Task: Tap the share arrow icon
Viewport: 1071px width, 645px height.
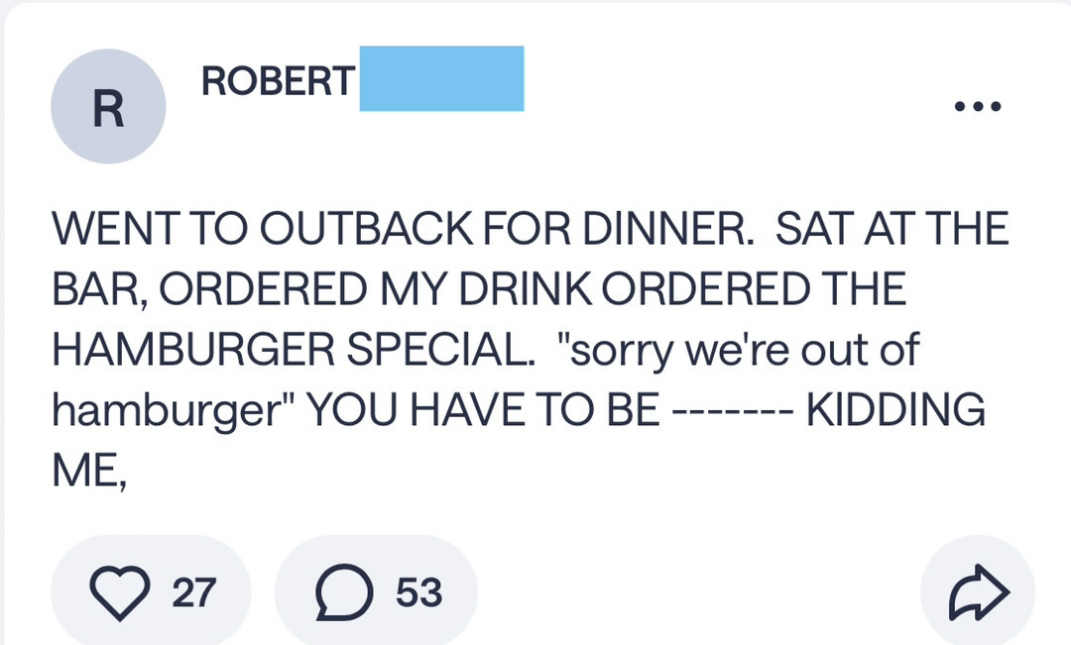Action: pyautogui.click(x=978, y=592)
